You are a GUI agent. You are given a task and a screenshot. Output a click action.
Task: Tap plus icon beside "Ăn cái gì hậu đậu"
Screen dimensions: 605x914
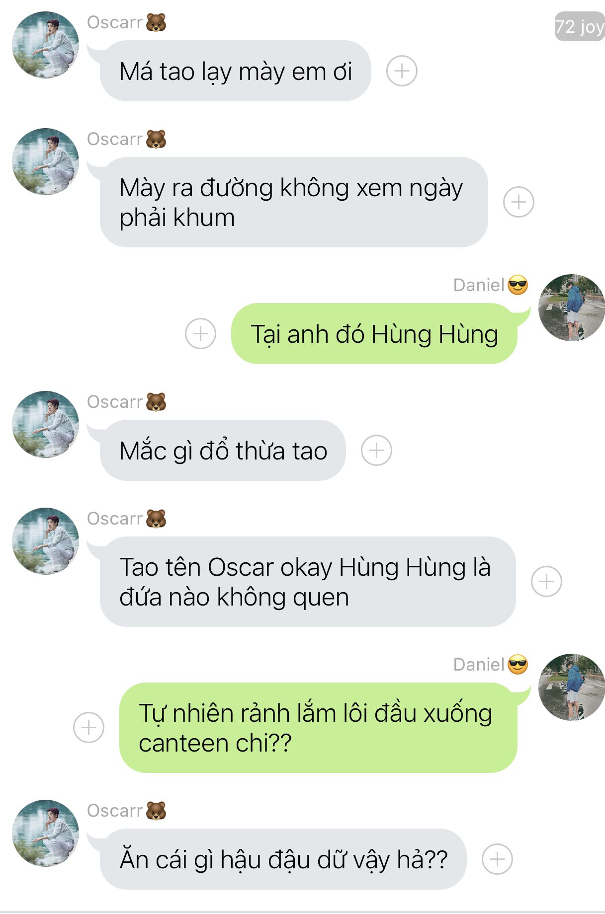coord(497,859)
